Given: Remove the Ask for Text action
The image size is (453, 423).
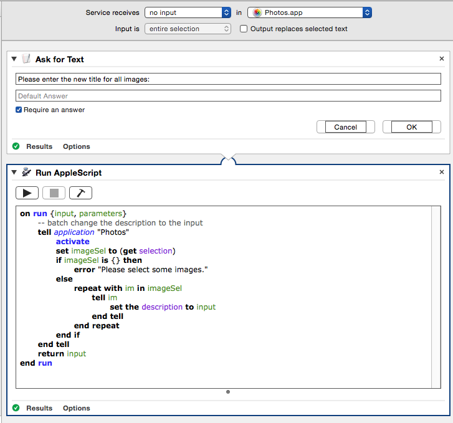Looking at the screenshot, I should (x=441, y=59).
